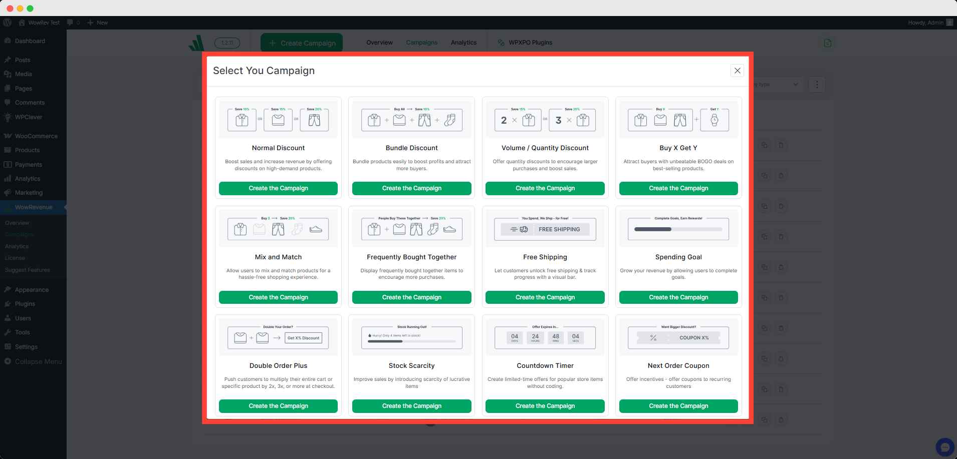Open Analytics under WowRevenue submenu
Screen dimensions: 957x459
17,246
